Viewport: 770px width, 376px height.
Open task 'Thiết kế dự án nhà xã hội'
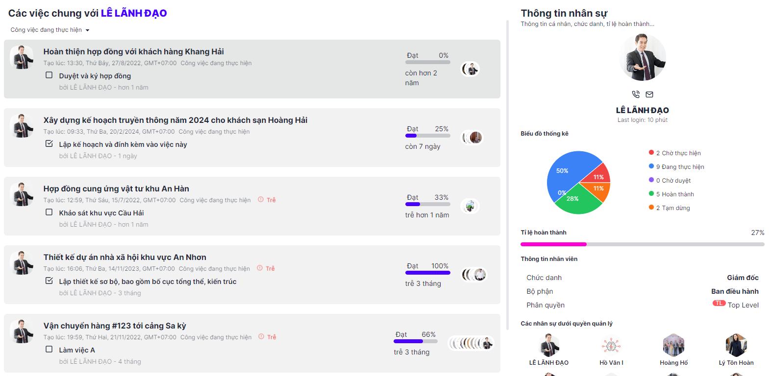124,257
